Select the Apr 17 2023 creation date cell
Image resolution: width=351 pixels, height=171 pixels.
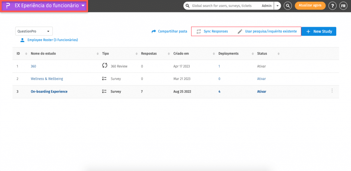click(182, 66)
